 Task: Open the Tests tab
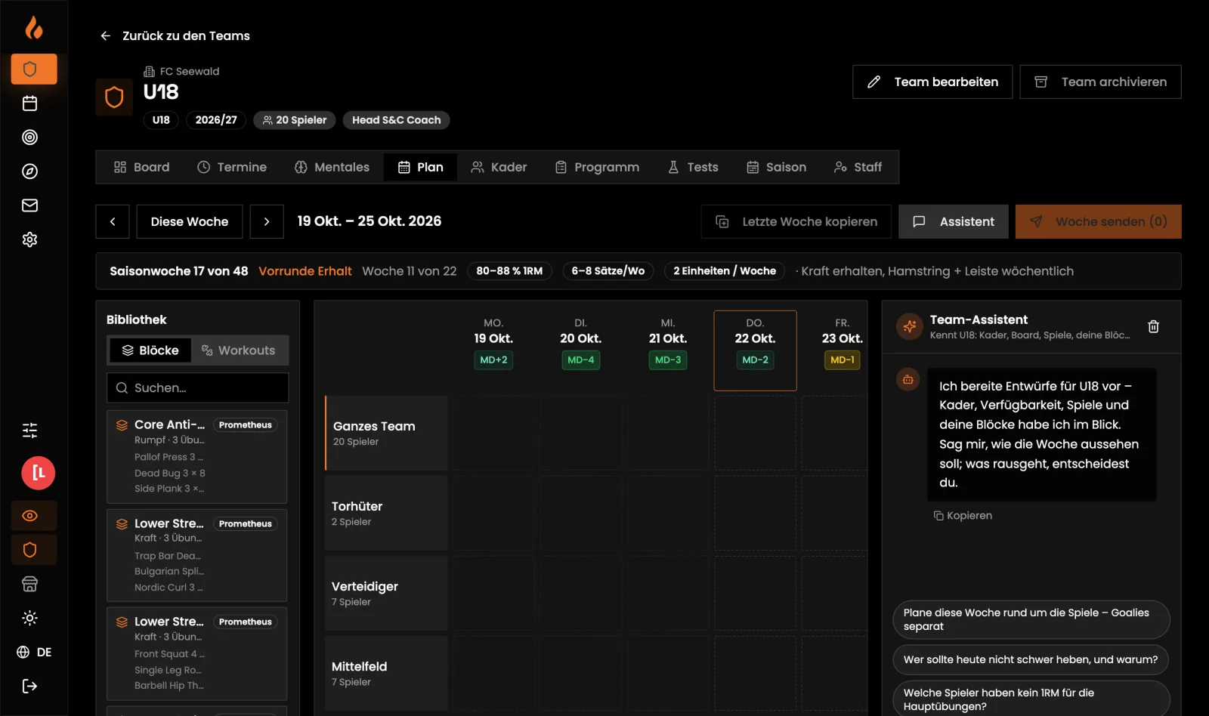point(693,167)
